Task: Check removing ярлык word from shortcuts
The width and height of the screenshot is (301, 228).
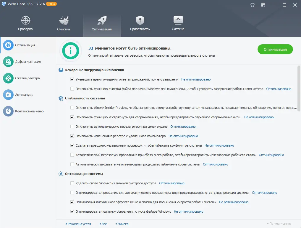Action: pyautogui.click(x=72, y=183)
